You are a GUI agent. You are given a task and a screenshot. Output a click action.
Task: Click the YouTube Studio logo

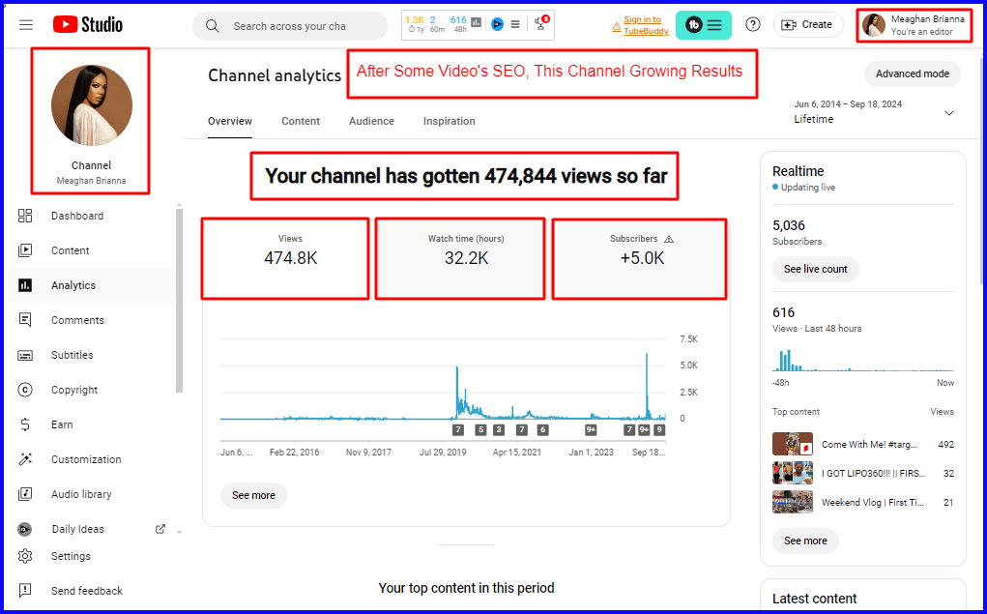click(88, 25)
